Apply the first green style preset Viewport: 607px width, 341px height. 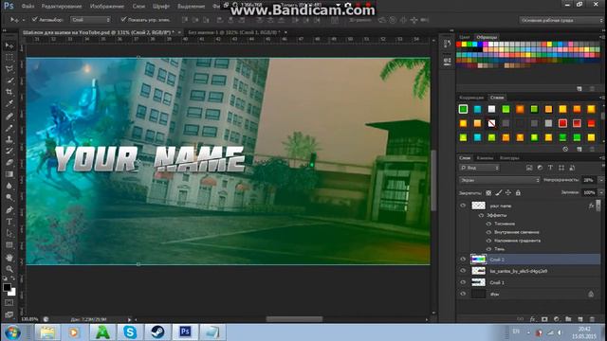(x=463, y=109)
